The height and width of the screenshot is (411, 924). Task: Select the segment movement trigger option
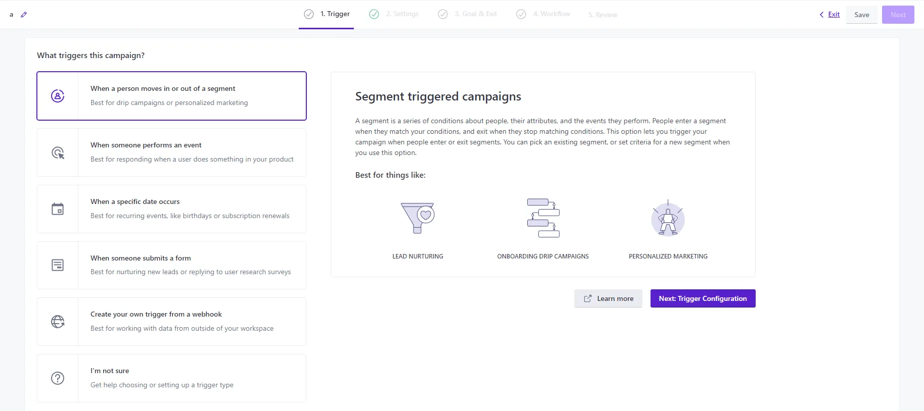tap(171, 96)
